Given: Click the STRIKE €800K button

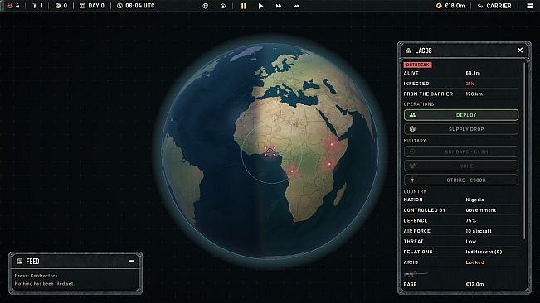Looking at the screenshot, I should [461, 180].
